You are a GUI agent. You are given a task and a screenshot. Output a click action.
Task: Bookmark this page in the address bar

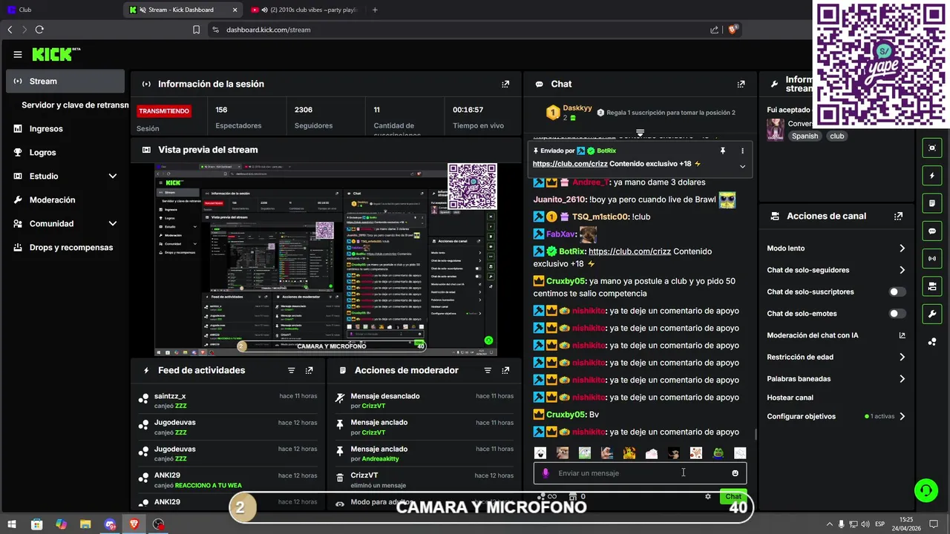tap(196, 30)
